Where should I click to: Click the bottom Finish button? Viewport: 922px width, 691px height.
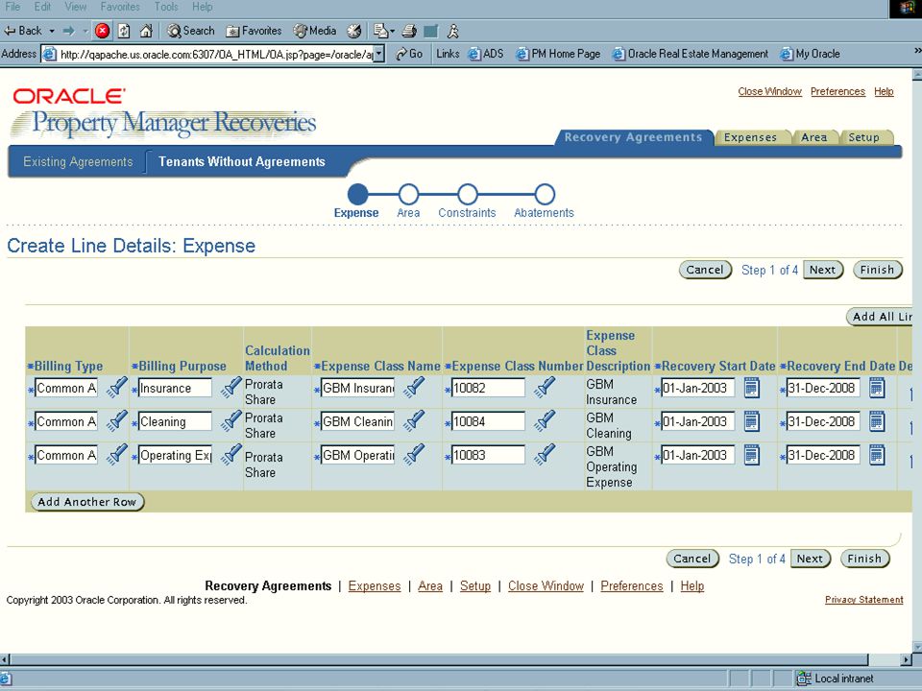pyautogui.click(x=864, y=559)
